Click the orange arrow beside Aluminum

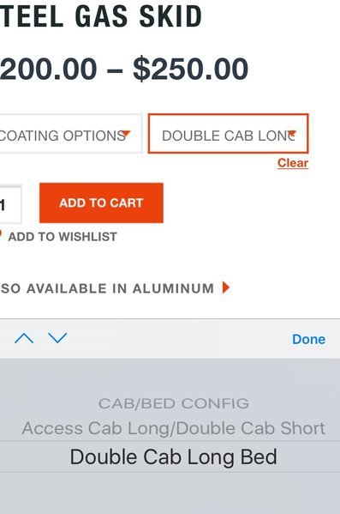(x=226, y=287)
